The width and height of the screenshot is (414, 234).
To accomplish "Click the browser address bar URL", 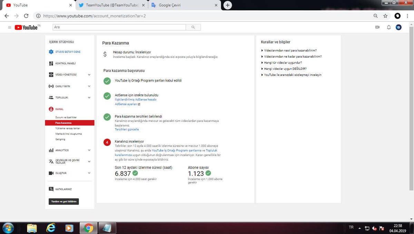I will tap(94, 16).
